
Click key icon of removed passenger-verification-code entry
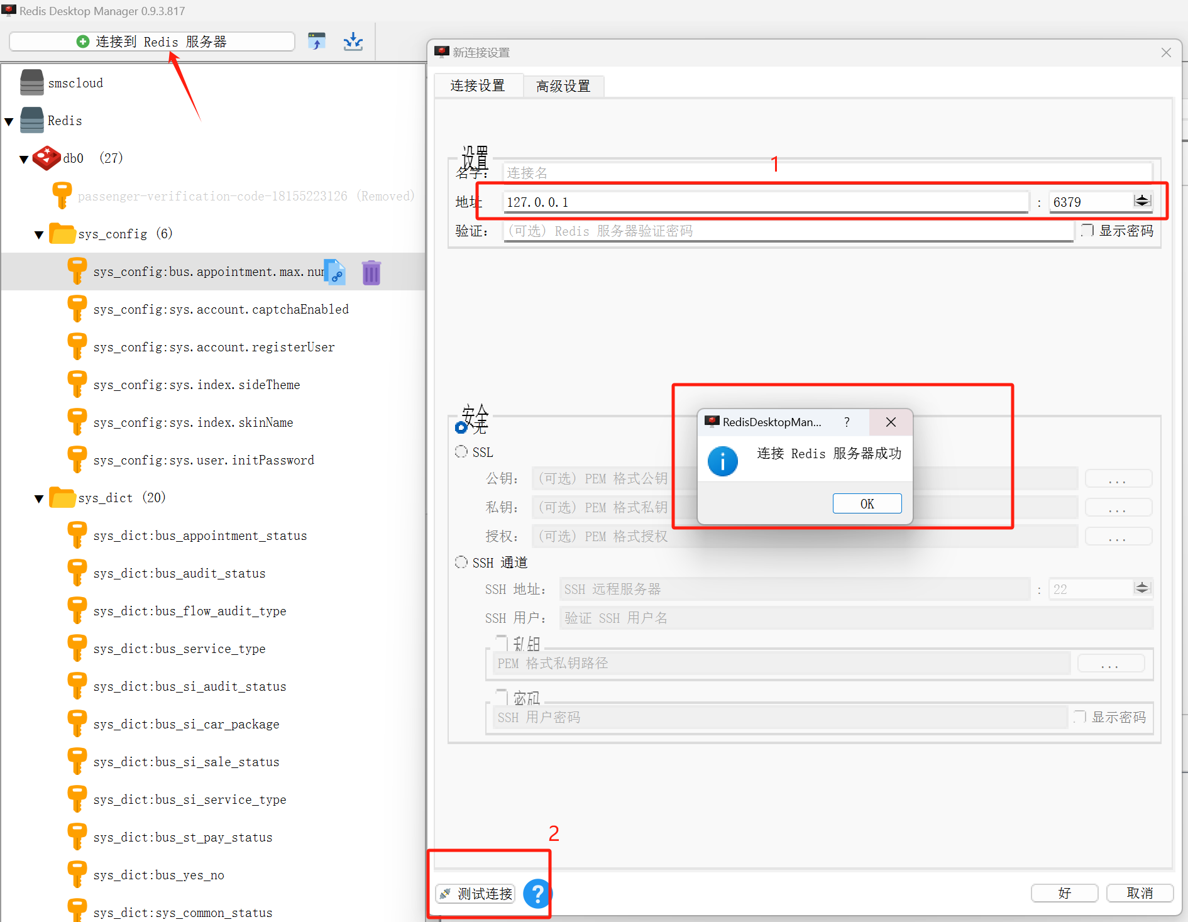tap(62, 195)
